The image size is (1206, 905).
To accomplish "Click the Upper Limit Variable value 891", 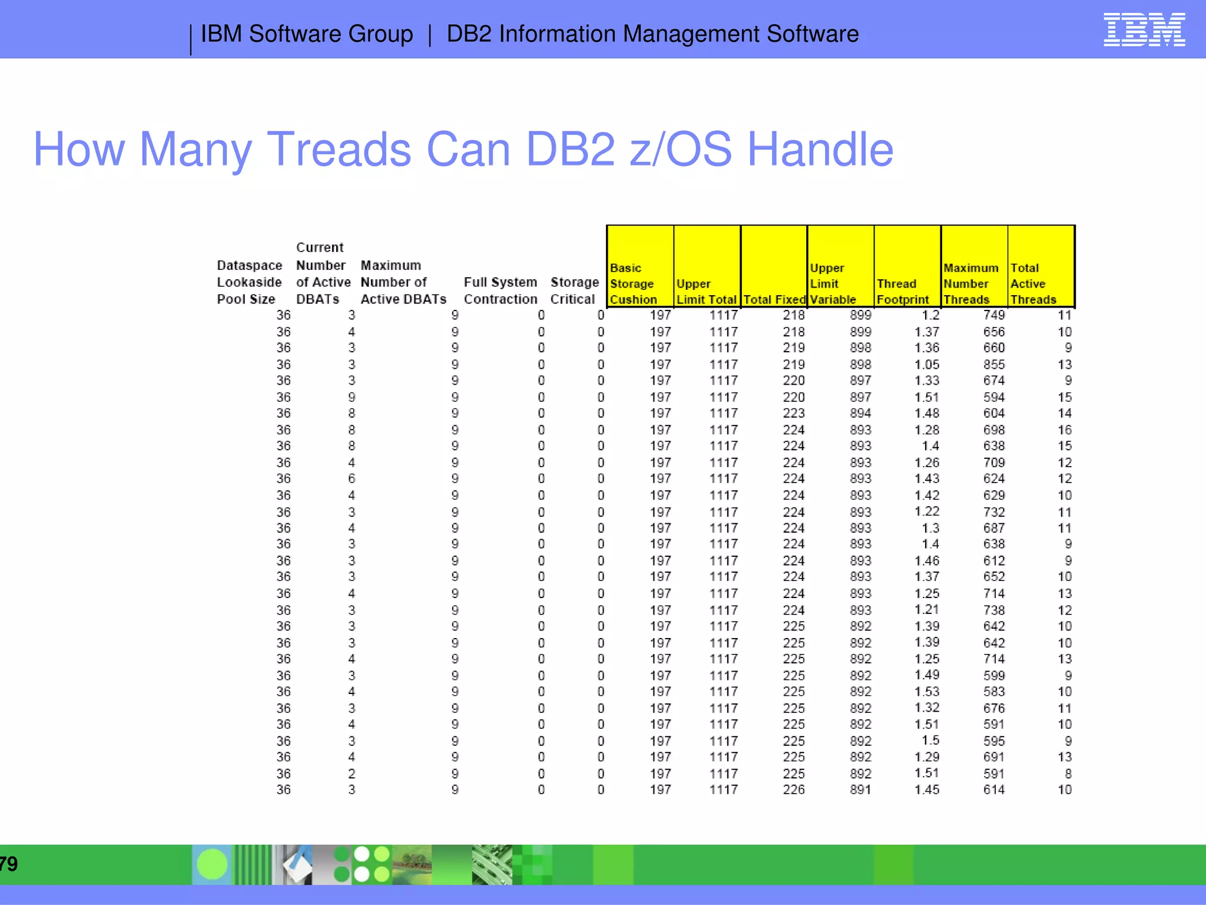I will [x=860, y=790].
